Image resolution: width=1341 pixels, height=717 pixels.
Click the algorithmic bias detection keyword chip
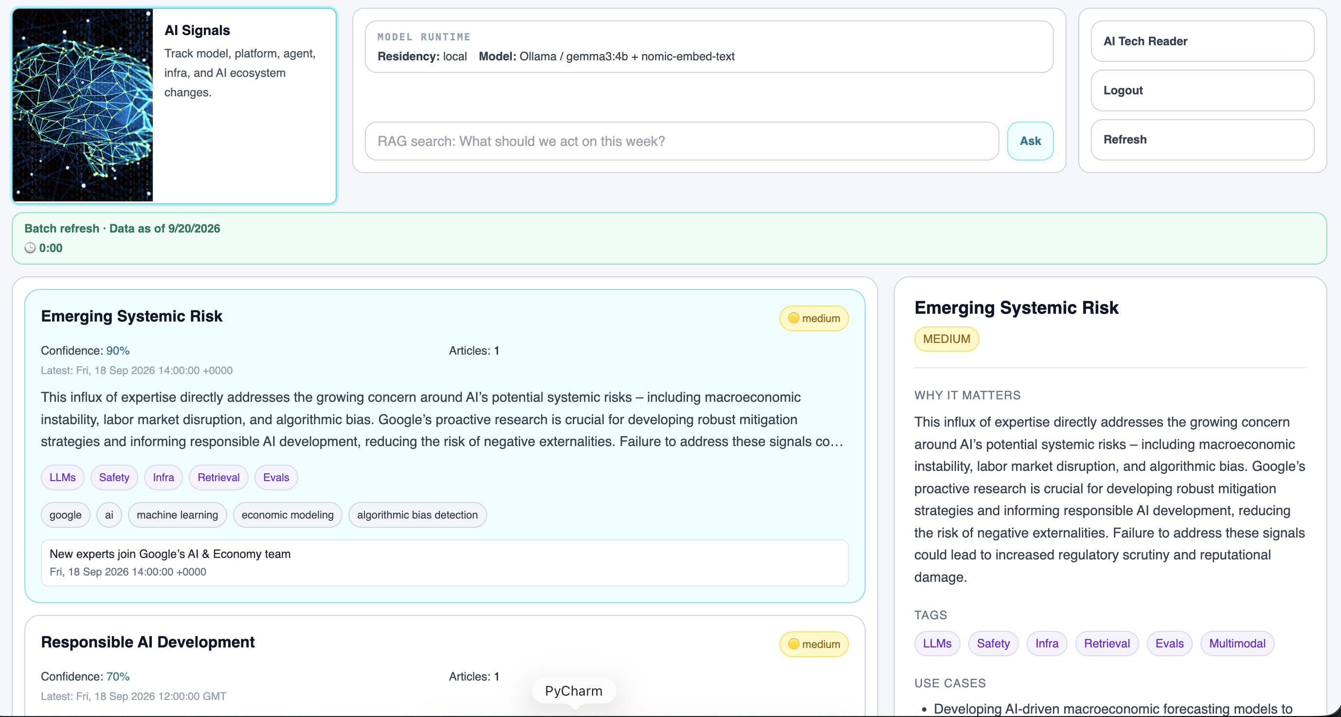coord(417,515)
